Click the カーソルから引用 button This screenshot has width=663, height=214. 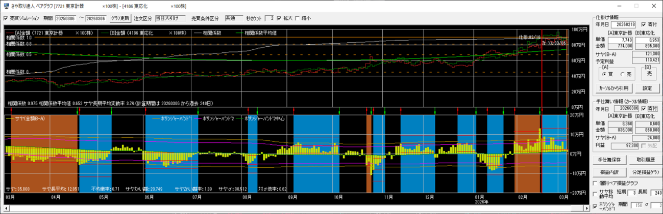coord(613,88)
